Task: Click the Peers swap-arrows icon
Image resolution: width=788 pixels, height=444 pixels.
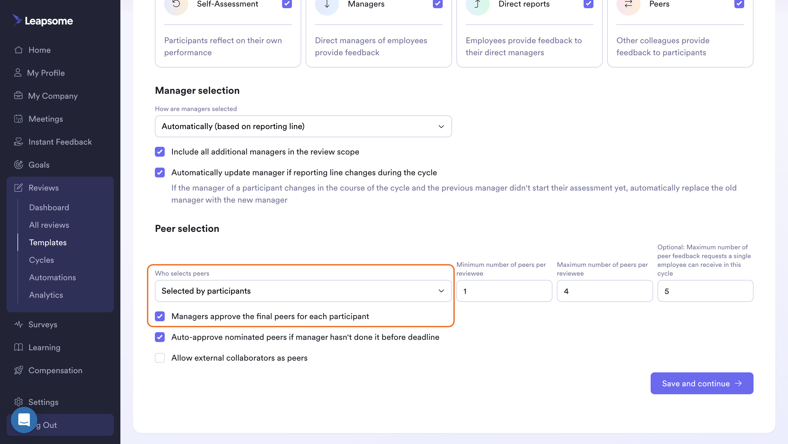Action: [628, 4]
